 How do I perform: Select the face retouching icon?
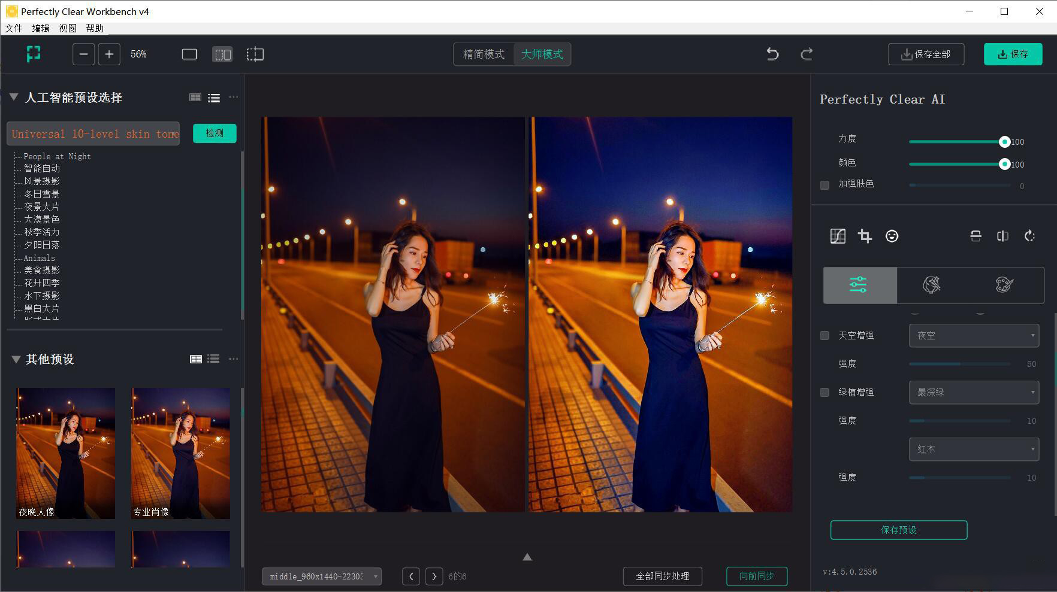[892, 236]
